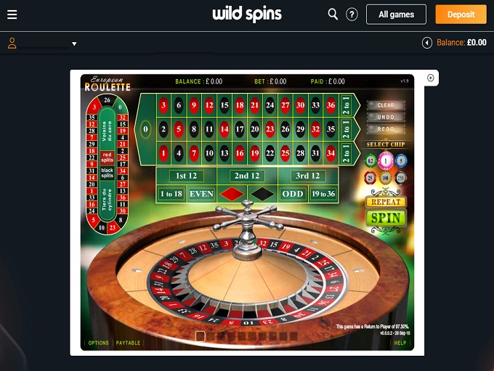Select the blue 5 value chip
This screenshot has height=371, width=494.
(401, 160)
